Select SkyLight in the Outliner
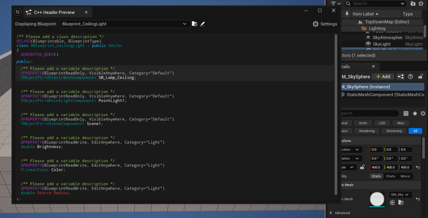 (381, 44)
